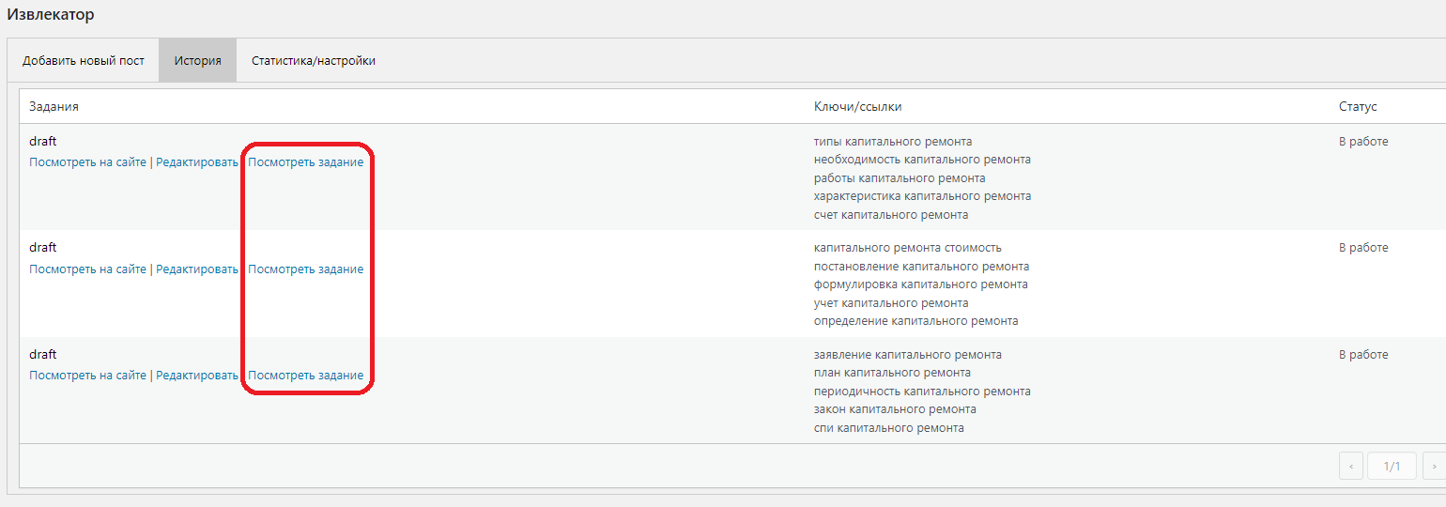
Task: Click the "Статус" column header
Action: [x=1358, y=107]
